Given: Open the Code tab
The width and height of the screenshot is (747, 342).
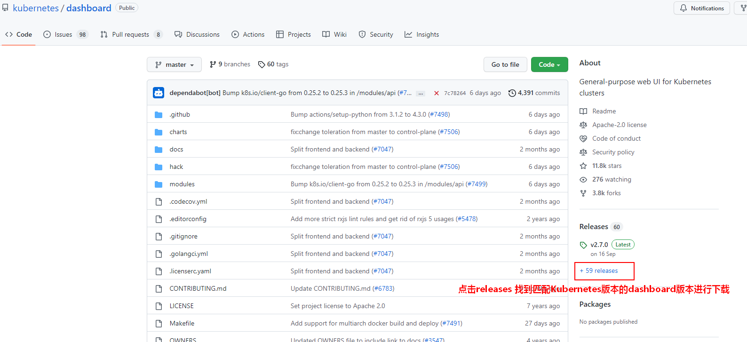Looking at the screenshot, I should click(19, 34).
